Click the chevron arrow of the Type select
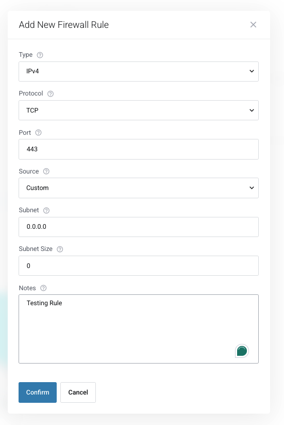284x425 pixels. [252, 71]
